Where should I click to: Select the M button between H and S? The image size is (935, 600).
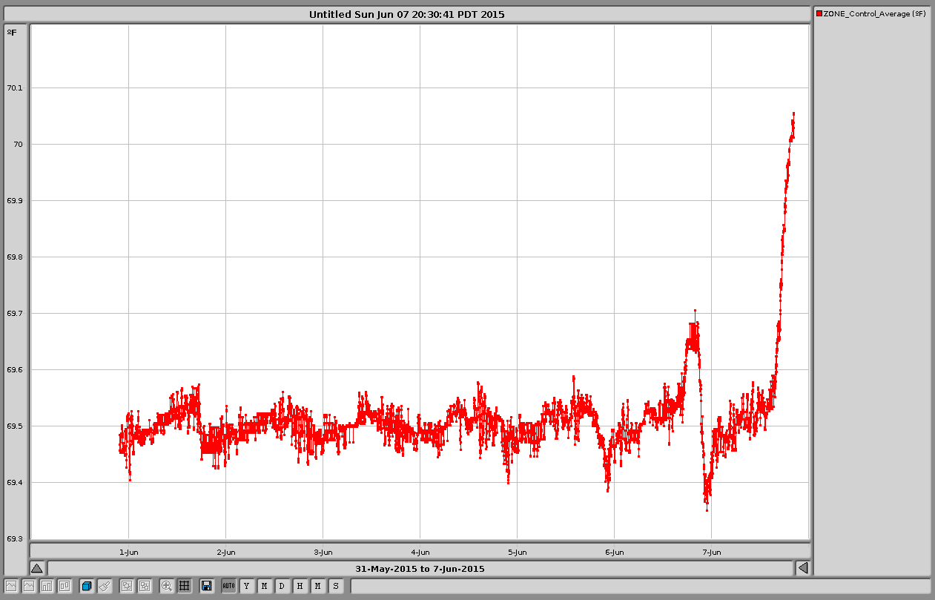click(x=317, y=586)
